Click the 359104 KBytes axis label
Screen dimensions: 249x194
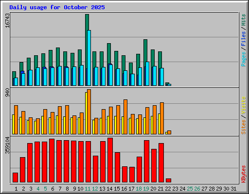[7, 145]
